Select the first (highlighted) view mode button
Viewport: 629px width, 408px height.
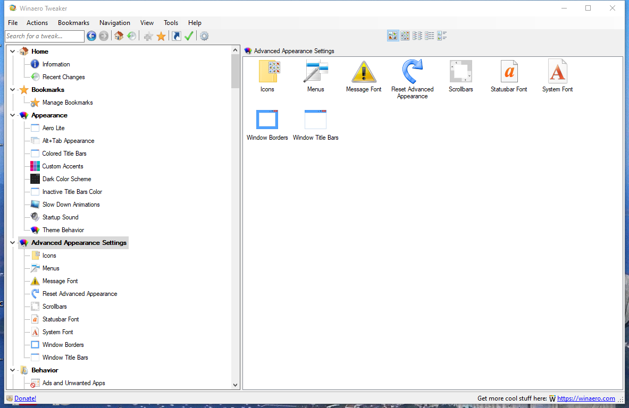point(393,36)
